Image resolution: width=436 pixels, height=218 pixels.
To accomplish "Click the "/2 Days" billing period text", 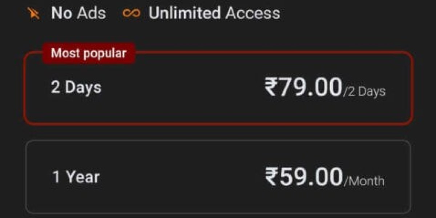I will pos(364,92).
